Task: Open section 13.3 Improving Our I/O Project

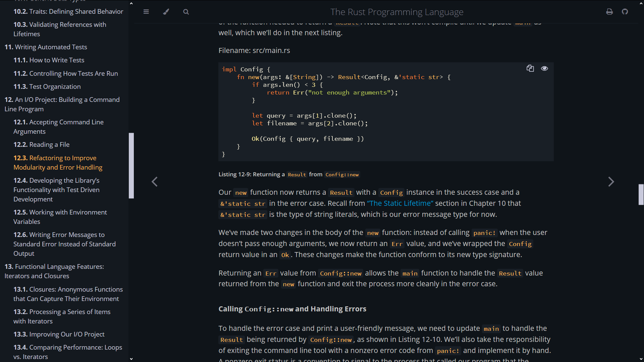Action: click(59, 334)
